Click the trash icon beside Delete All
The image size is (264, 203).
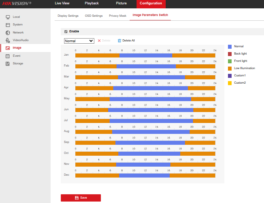119,41
